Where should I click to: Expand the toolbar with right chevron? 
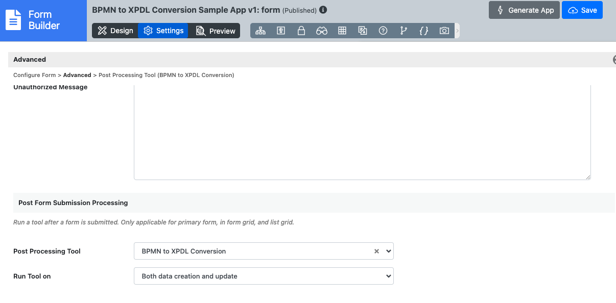click(457, 31)
